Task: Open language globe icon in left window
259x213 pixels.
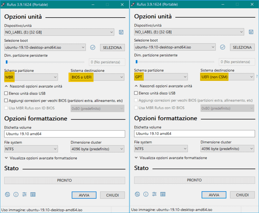Action: pyautogui.click(x=7, y=194)
